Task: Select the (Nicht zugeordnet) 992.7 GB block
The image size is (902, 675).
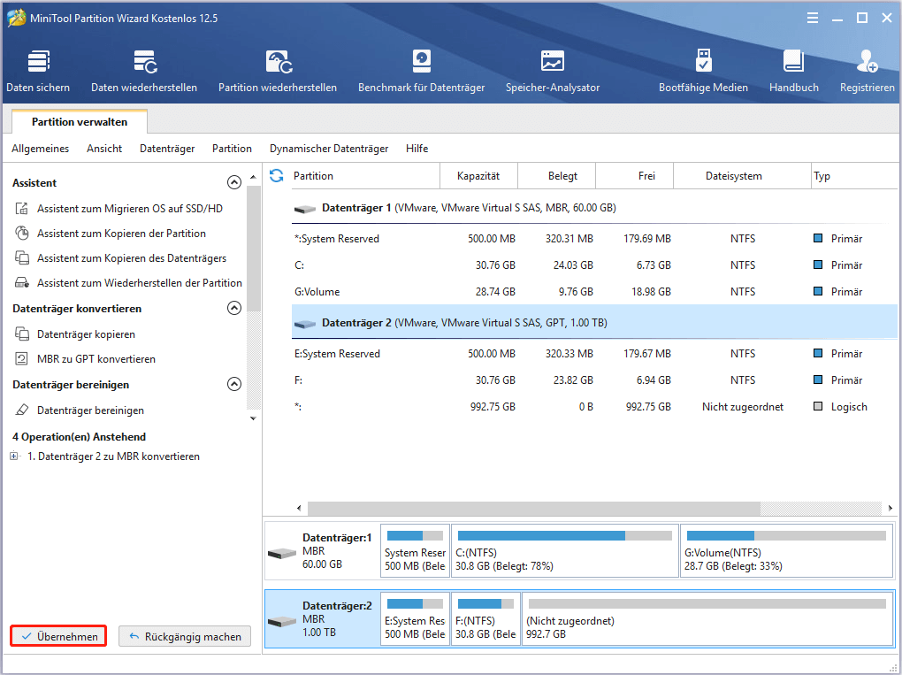Action: coord(707,618)
